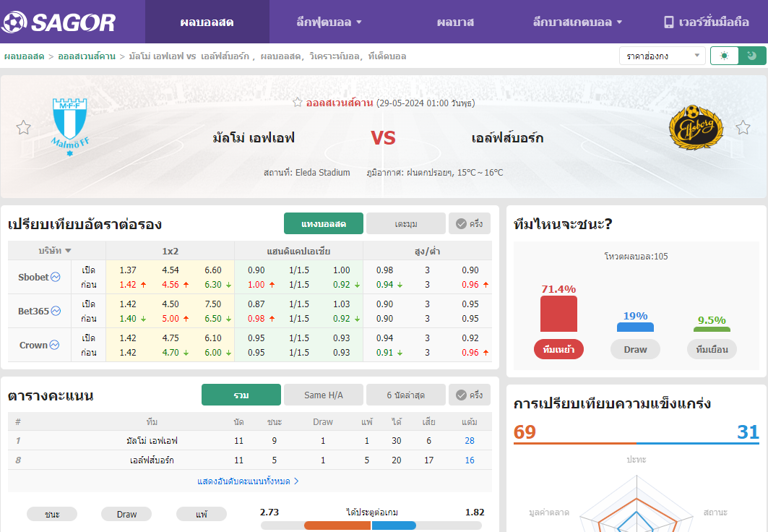Select รวม standings tab
The width and height of the screenshot is (768, 532).
[x=241, y=395]
